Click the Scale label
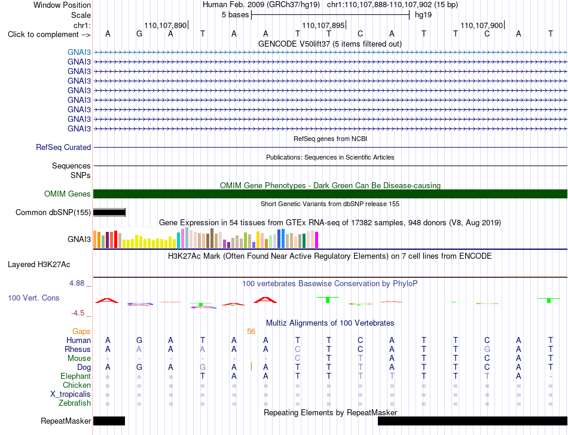Image resolution: width=568 pixels, height=435 pixels. click(81, 15)
